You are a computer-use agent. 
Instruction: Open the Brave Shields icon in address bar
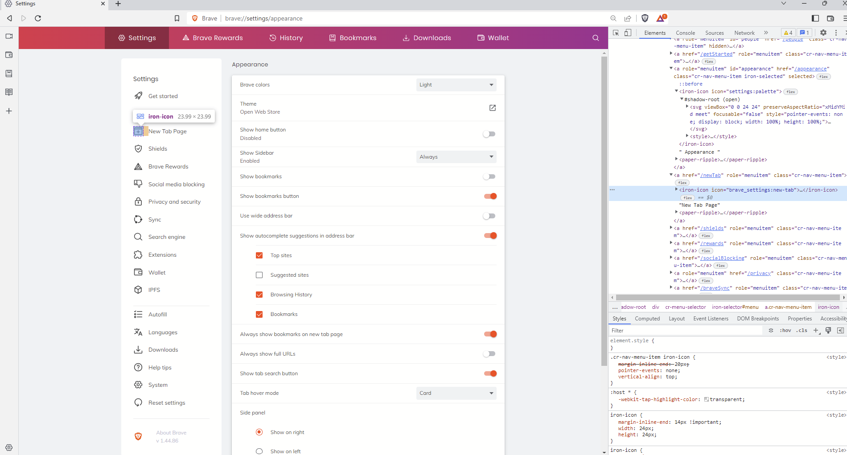(x=645, y=18)
